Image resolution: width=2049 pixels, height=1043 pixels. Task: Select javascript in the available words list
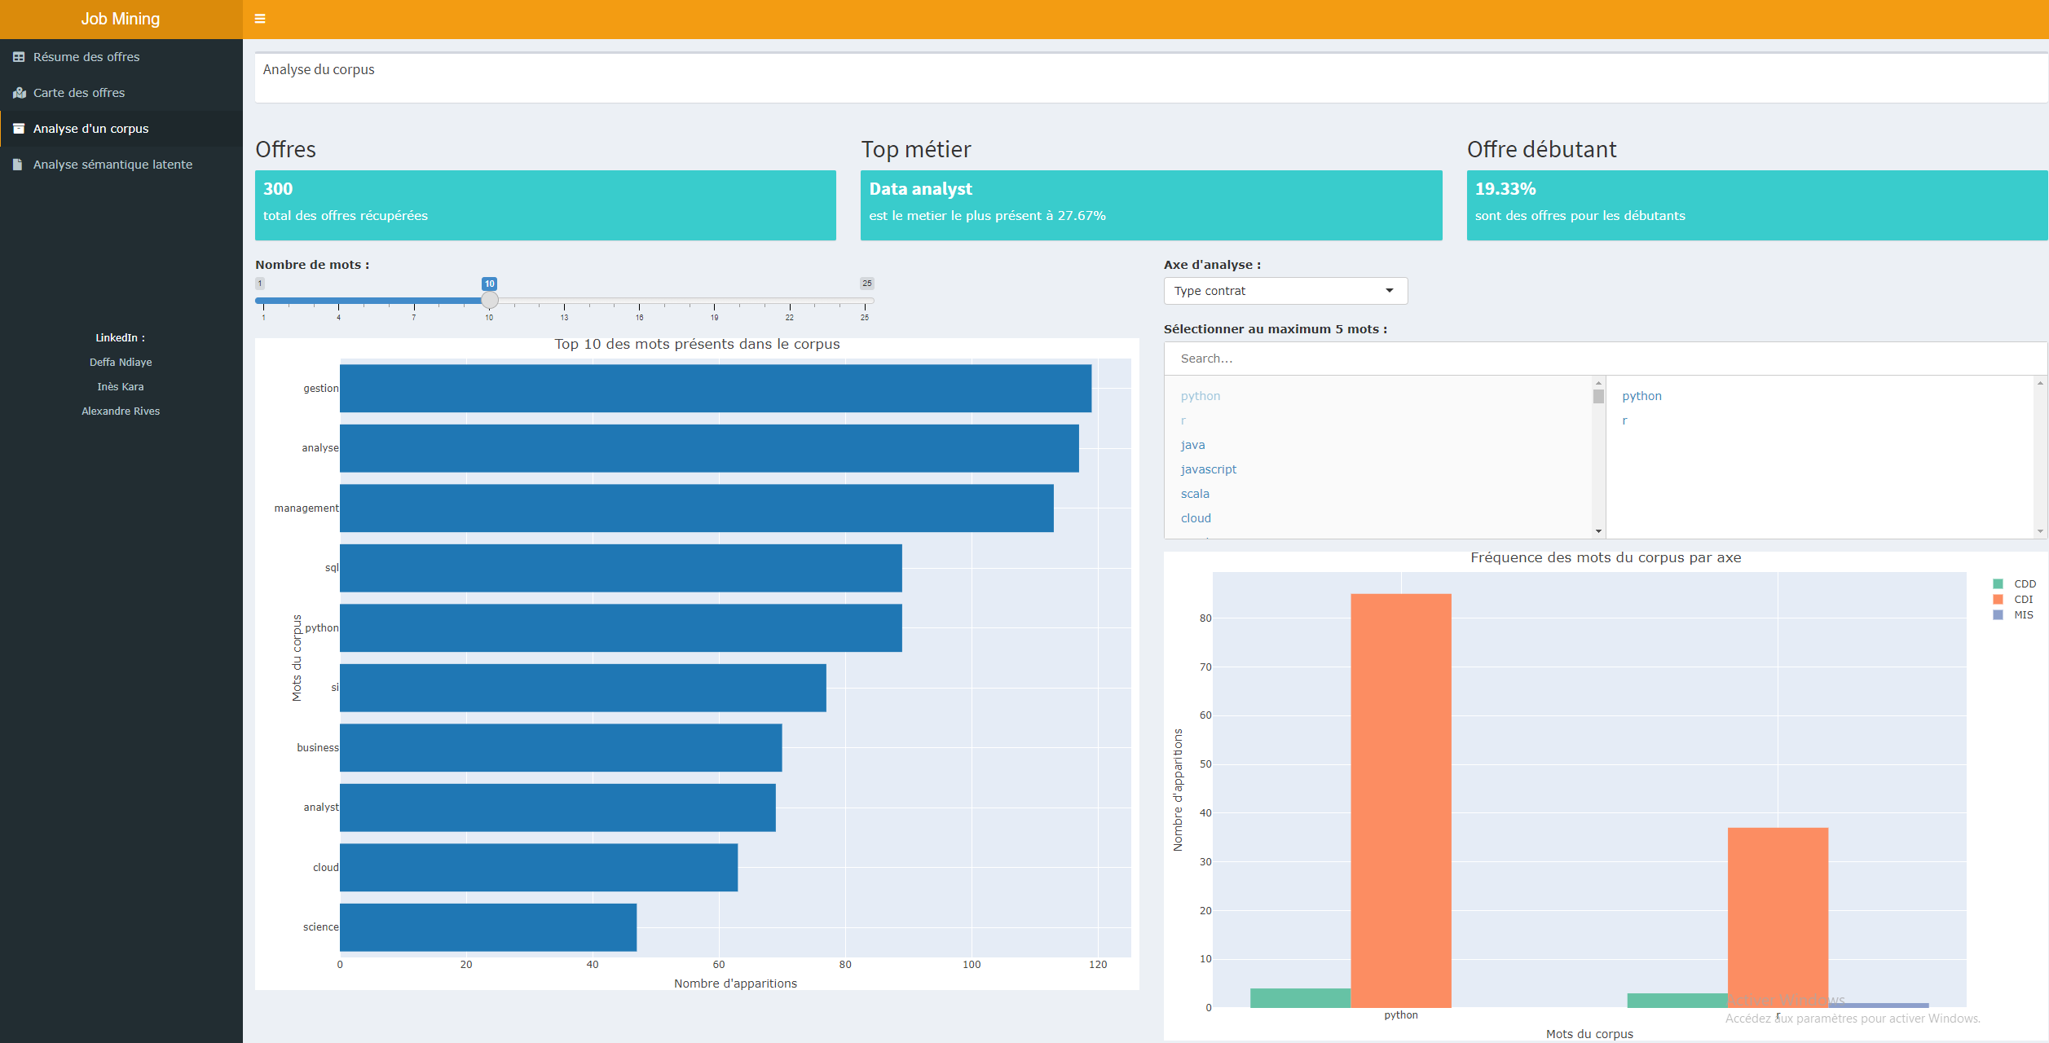(x=1208, y=469)
